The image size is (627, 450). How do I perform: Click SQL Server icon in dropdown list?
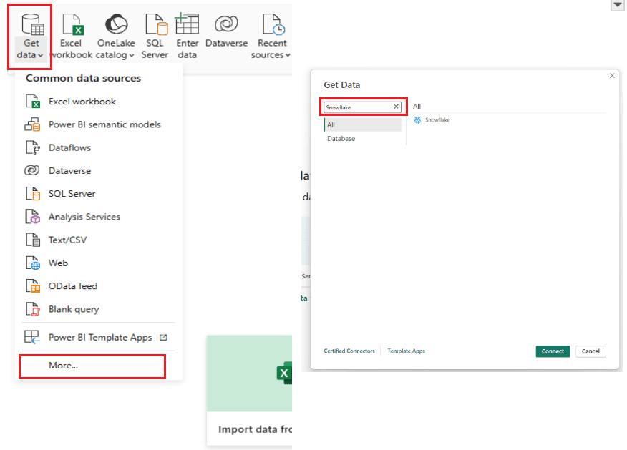[33, 193]
